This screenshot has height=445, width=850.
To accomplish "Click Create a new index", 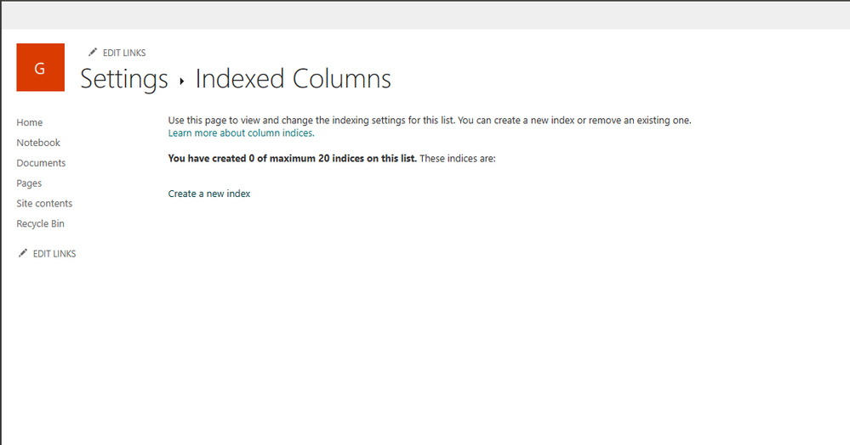I will click(209, 194).
